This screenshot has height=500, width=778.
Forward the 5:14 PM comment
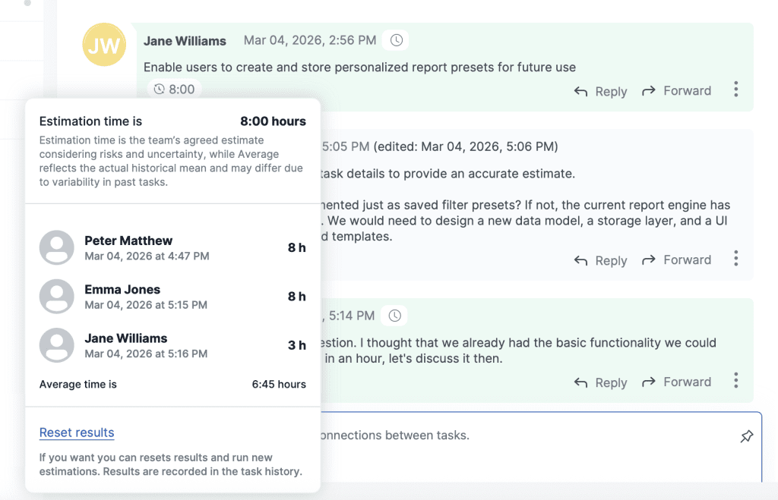(x=686, y=382)
